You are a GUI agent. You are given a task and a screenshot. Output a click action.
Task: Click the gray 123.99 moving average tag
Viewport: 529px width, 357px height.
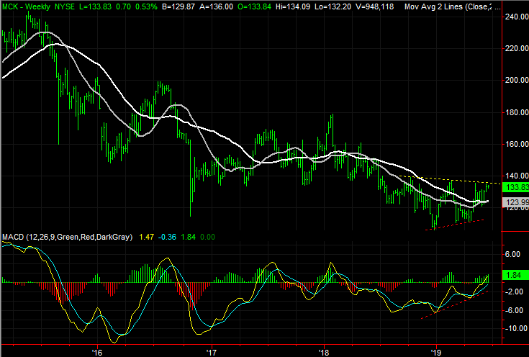pos(513,202)
